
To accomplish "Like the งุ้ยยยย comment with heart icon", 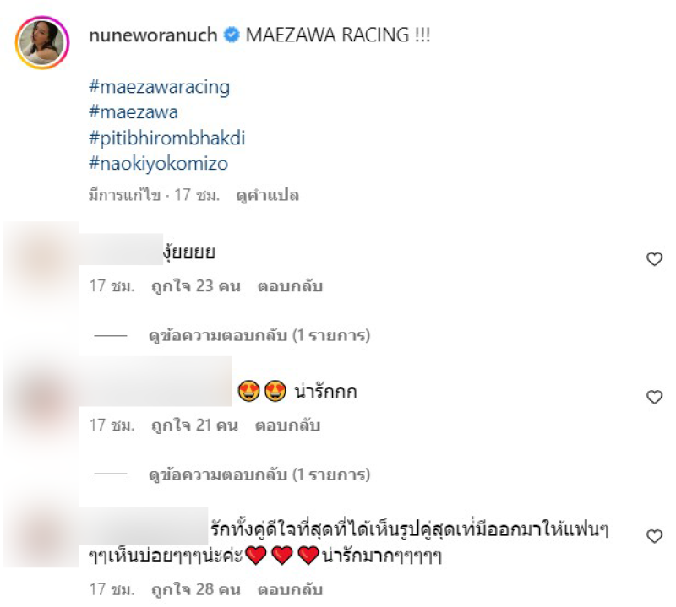I will pyautogui.click(x=654, y=259).
